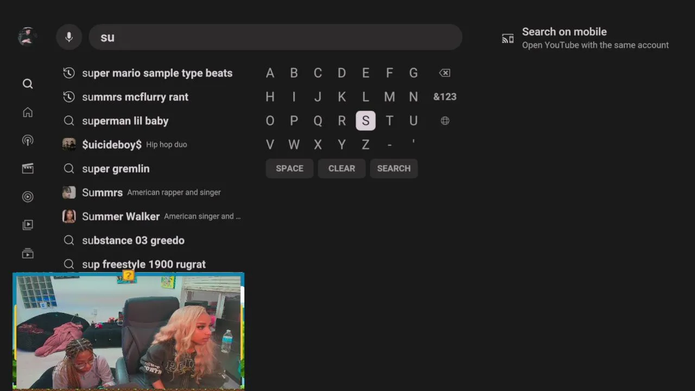Go to Home in the sidebar
The image size is (695, 391).
coord(28,112)
